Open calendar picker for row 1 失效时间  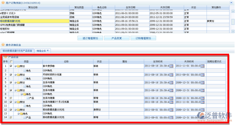click(202, 66)
